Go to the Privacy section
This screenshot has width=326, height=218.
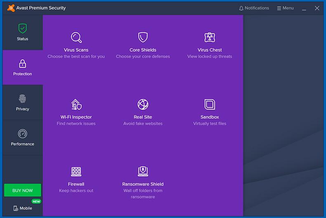click(23, 103)
